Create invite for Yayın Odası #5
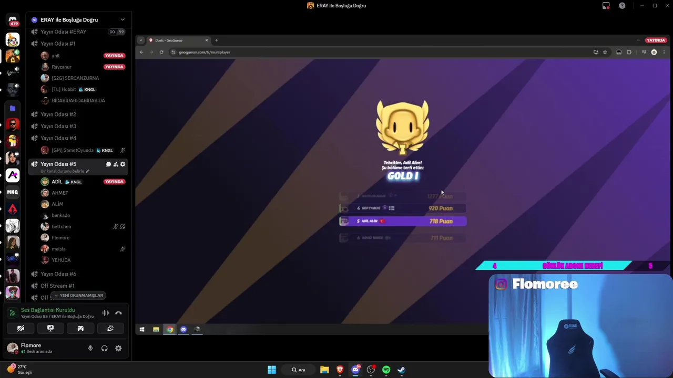The image size is (673, 378). 116,164
